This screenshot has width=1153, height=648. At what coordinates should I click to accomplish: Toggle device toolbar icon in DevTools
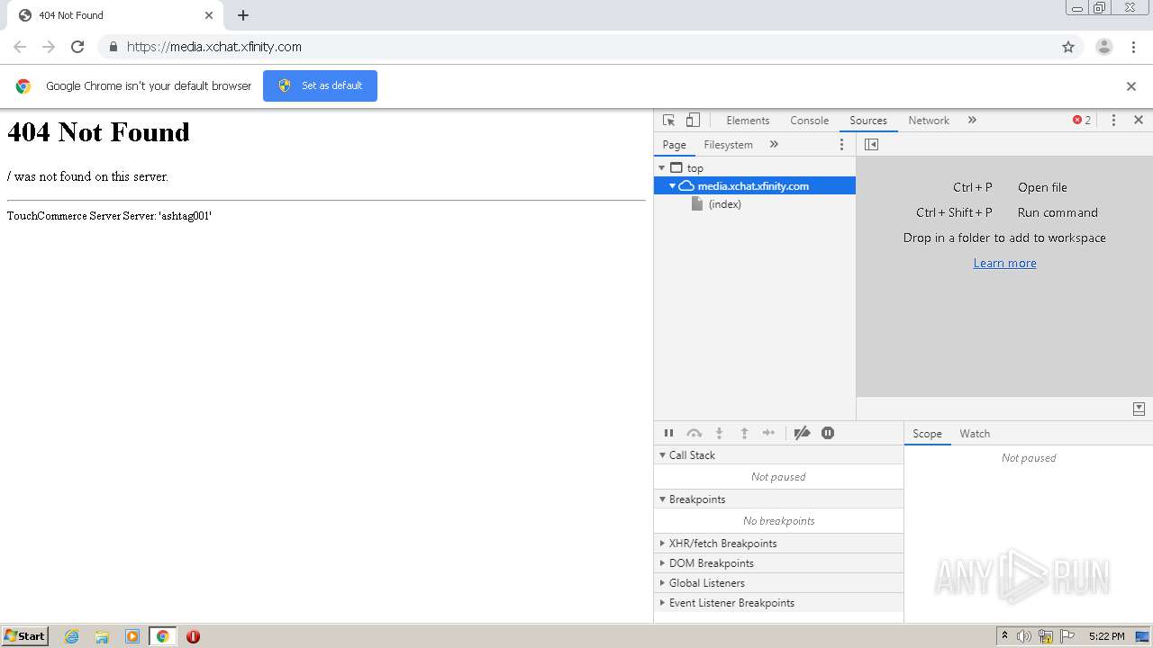[693, 120]
